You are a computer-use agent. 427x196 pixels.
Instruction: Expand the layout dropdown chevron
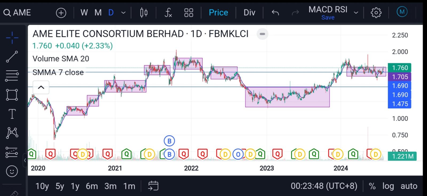point(356,13)
